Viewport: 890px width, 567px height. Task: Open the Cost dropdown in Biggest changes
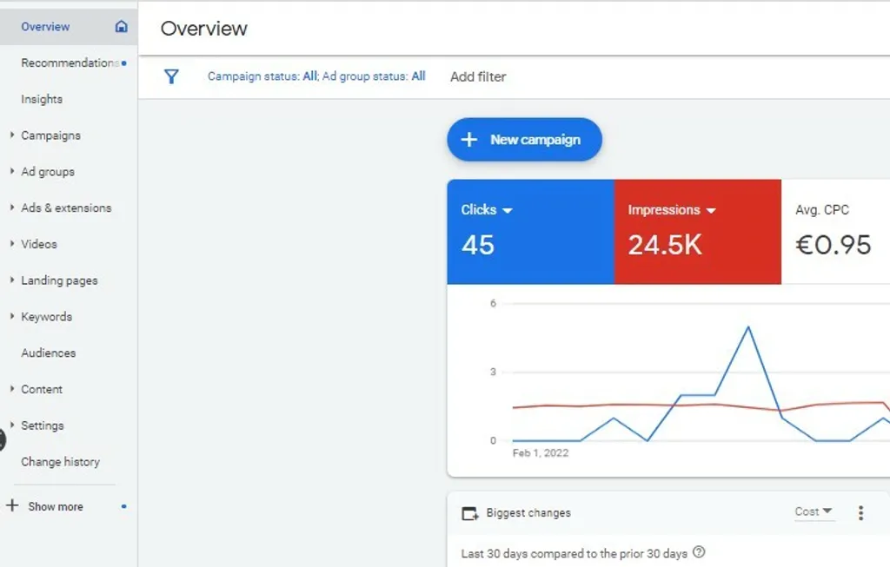[x=814, y=512]
